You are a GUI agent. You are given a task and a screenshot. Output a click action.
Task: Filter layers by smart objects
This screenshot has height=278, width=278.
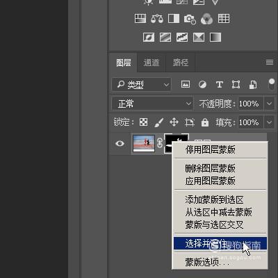253,85
